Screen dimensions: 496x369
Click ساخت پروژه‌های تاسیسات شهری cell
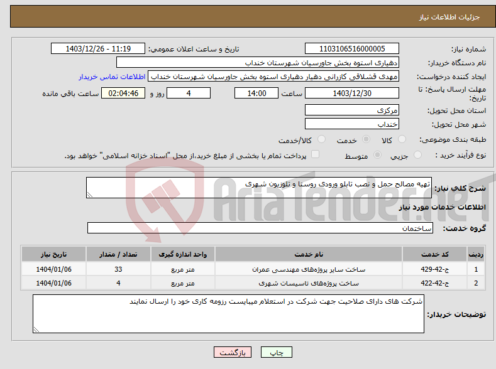(309, 283)
